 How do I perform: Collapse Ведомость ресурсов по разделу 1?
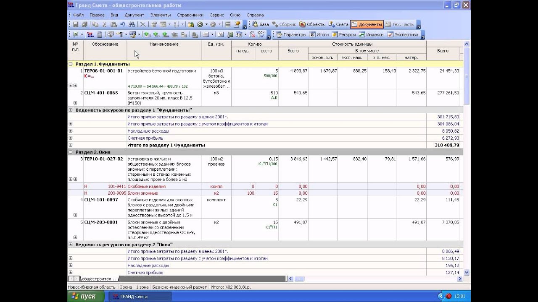(71, 110)
